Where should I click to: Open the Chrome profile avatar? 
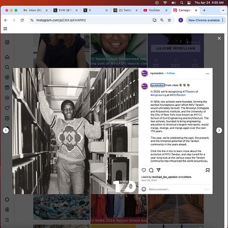[181, 20]
